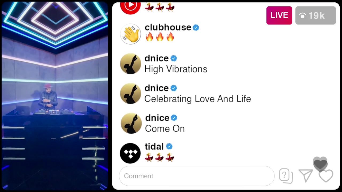Open the clubhouse username link

coord(168,27)
